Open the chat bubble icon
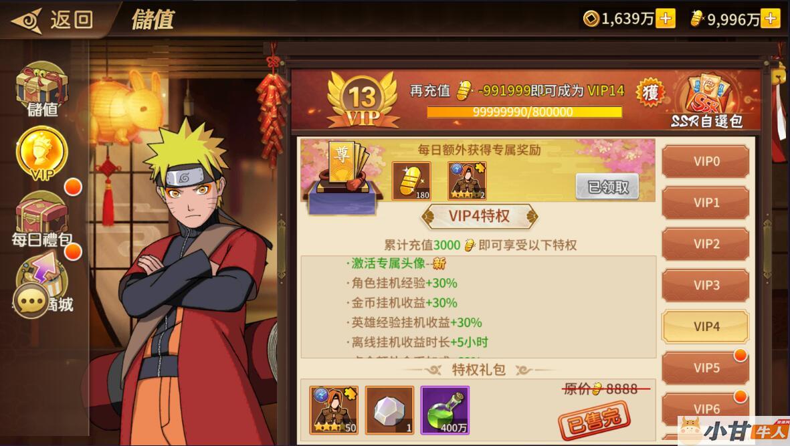 click(x=31, y=300)
